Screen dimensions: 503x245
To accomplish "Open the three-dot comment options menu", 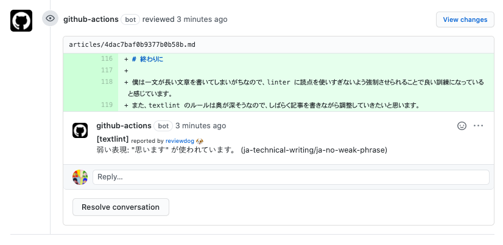I will pos(478,126).
